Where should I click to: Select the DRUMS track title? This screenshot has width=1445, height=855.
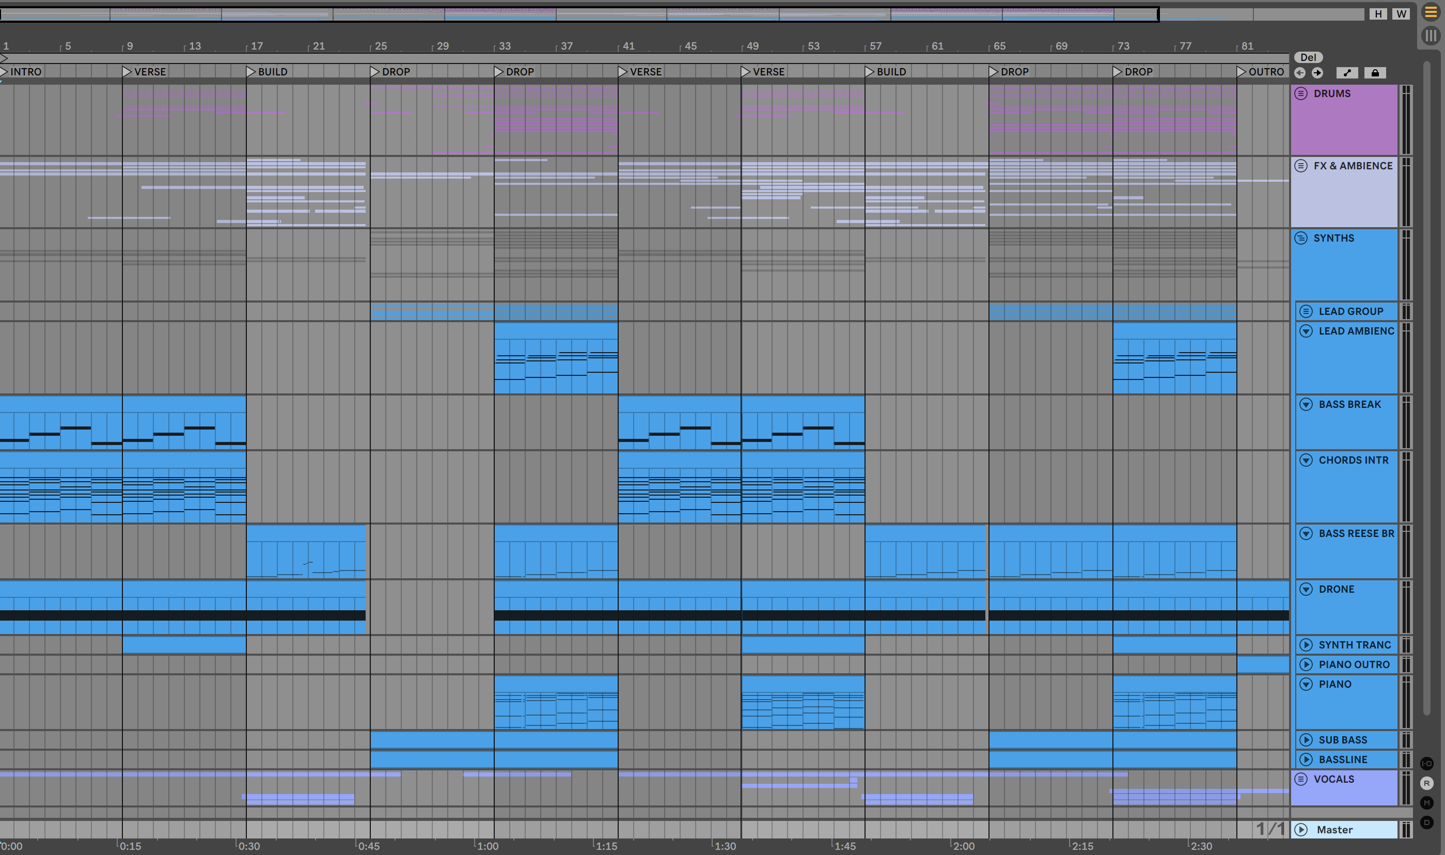point(1332,93)
